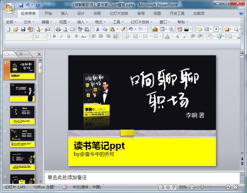Click the zoom in plus button
This screenshot has width=247, height=193.
point(228,187)
